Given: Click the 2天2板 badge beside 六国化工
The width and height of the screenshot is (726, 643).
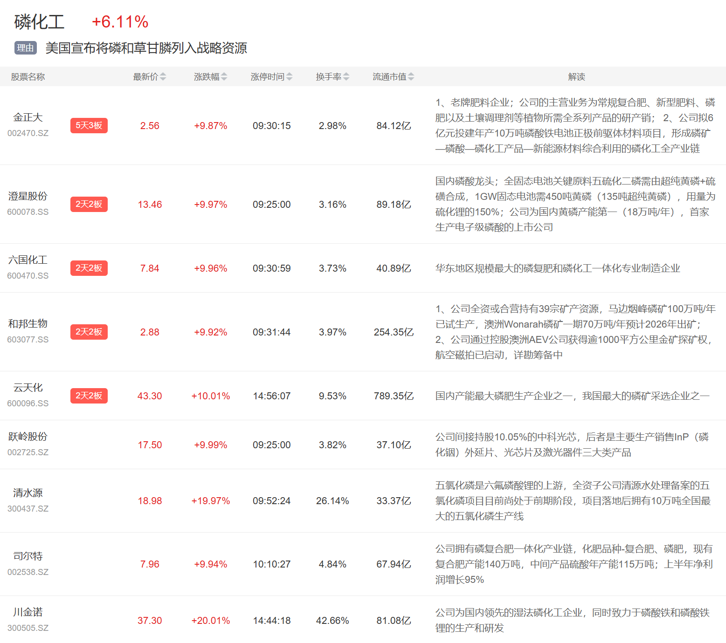Looking at the screenshot, I should click(89, 268).
